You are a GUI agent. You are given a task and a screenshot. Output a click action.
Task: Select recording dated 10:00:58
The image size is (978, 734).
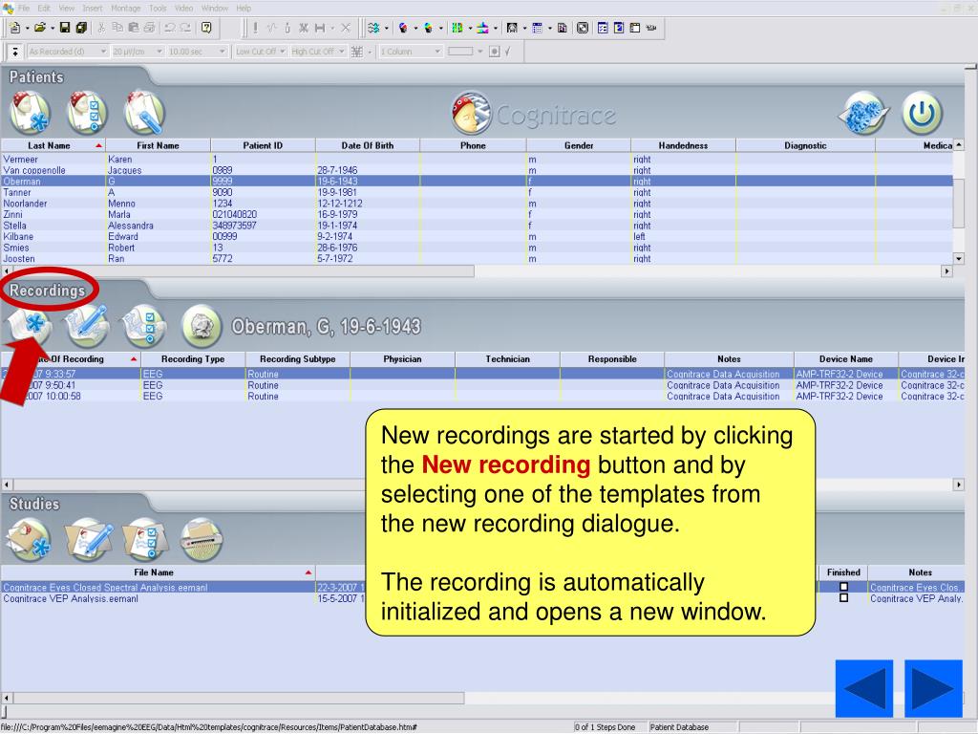(x=482, y=397)
